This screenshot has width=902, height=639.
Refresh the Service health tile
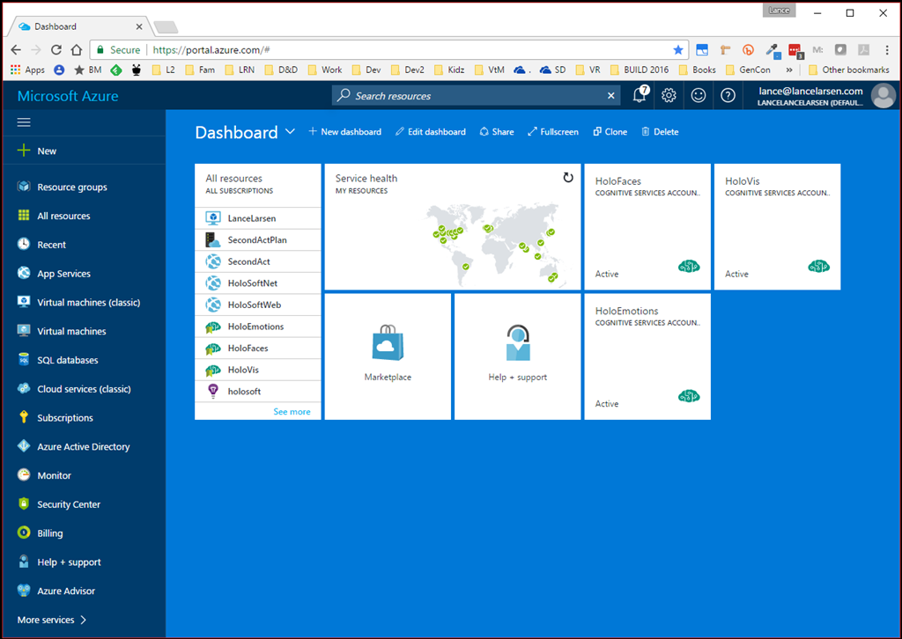[568, 178]
